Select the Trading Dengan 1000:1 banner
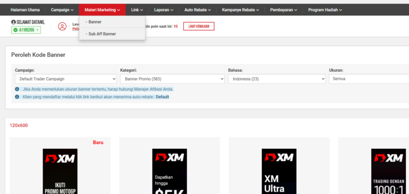The image size is (409, 194). (x=389, y=171)
